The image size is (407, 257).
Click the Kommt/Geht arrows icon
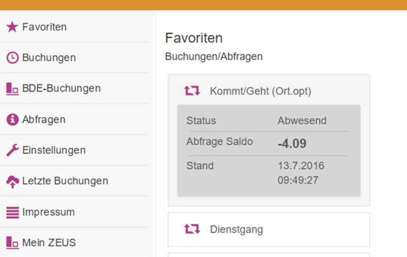click(x=192, y=91)
